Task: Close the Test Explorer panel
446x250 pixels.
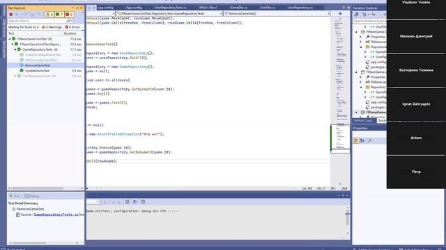Action: point(82,8)
